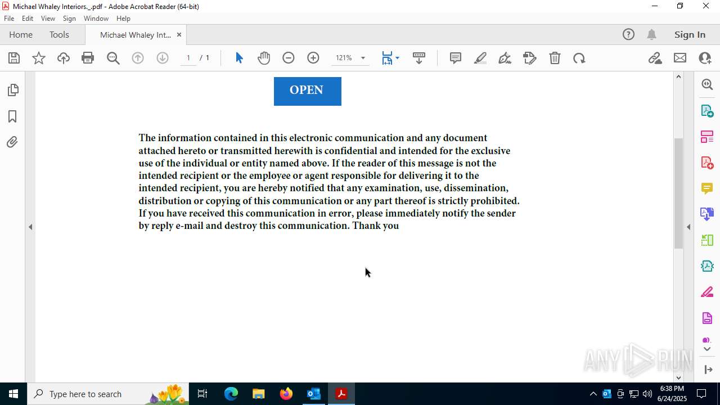The width and height of the screenshot is (720, 405).
Task: Close the Michael Whaley Int... tab
Action: click(x=179, y=35)
